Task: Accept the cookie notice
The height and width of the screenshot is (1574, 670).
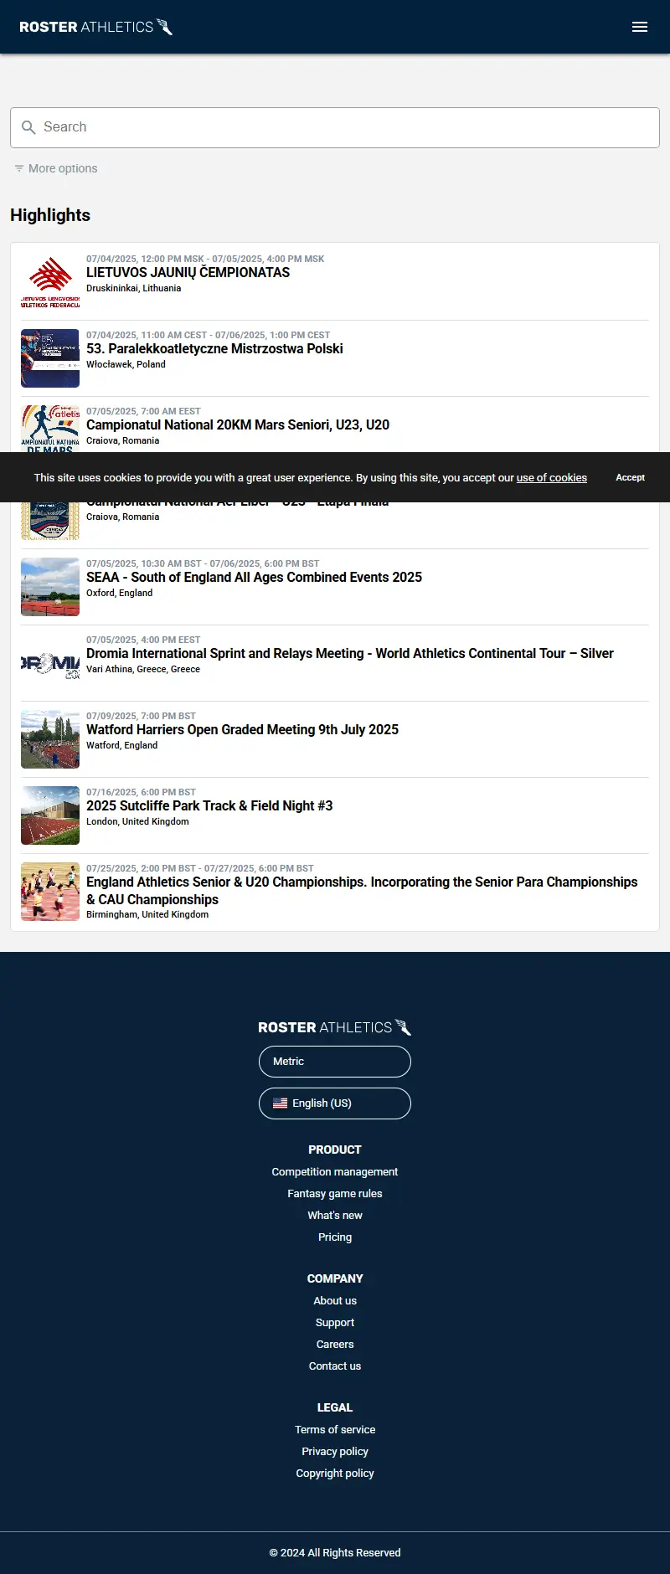Action: coord(631,477)
